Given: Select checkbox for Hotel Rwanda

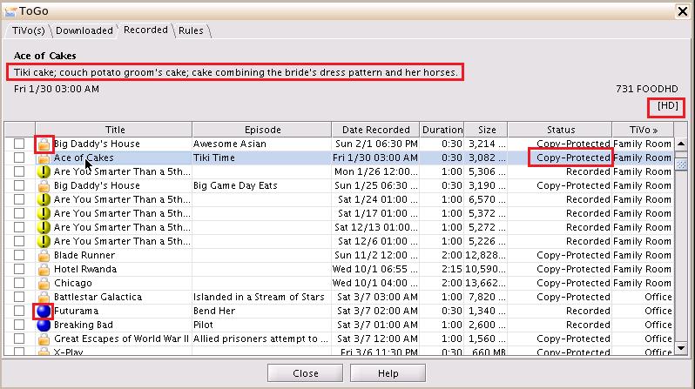Looking at the screenshot, I should (x=19, y=269).
